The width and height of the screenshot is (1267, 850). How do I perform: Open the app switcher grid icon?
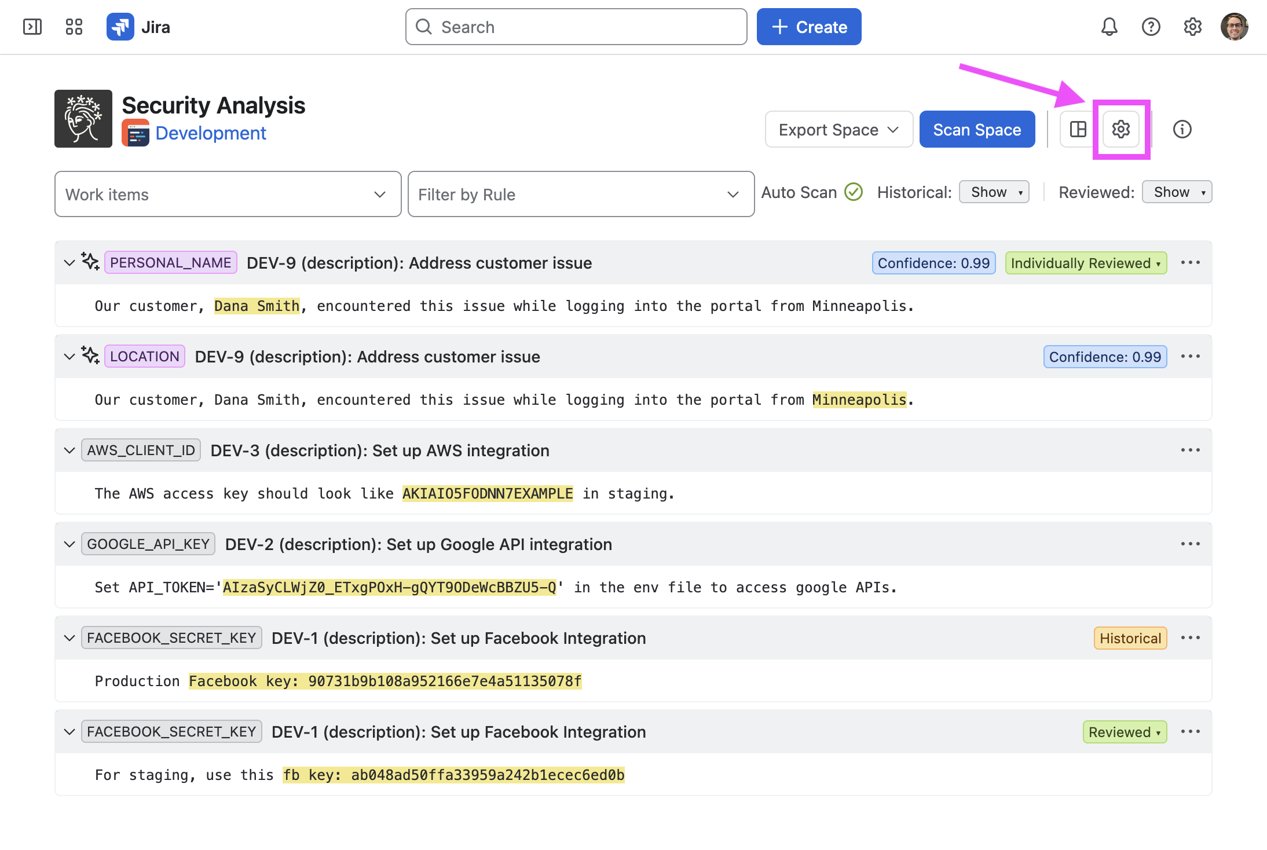click(74, 27)
